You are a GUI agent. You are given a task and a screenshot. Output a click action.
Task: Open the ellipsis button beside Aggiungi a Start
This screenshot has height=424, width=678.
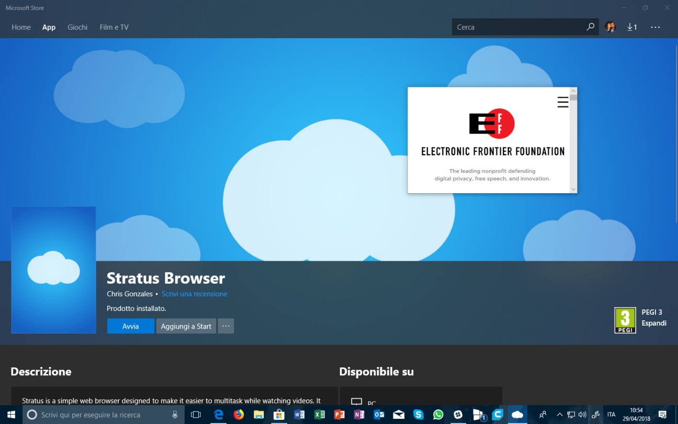(226, 326)
